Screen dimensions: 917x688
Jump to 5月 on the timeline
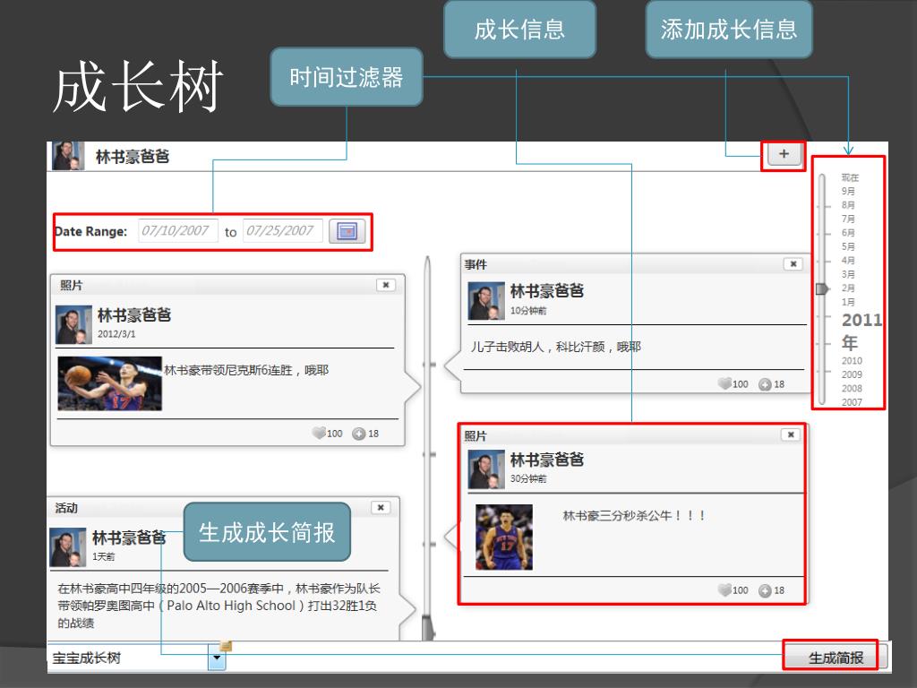pos(848,246)
